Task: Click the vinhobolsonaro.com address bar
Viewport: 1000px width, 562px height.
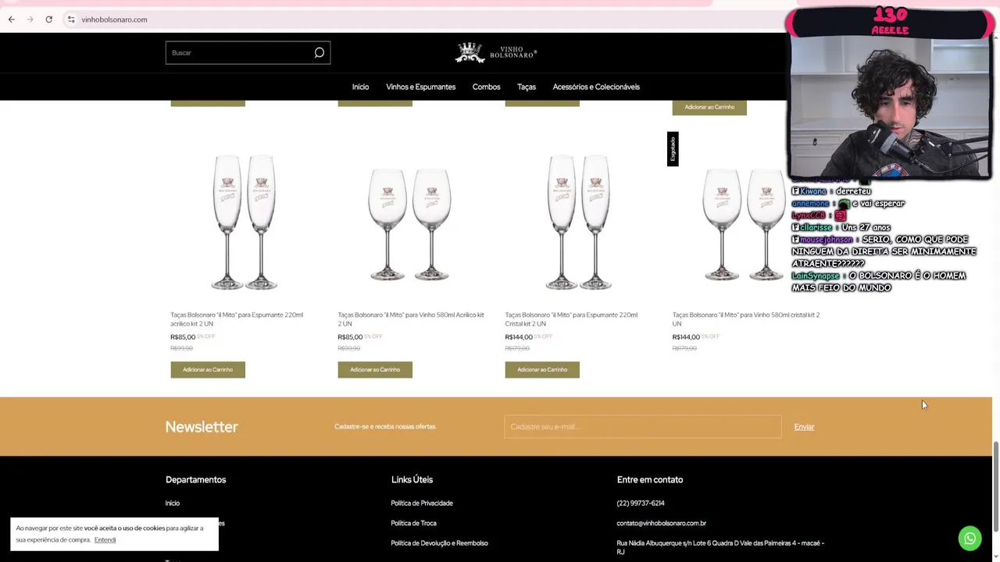Action: [x=114, y=20]
